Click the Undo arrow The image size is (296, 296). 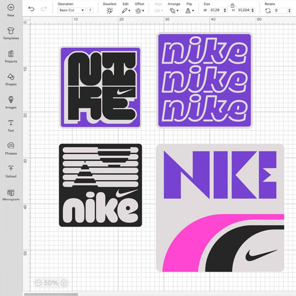pos(31,9)
